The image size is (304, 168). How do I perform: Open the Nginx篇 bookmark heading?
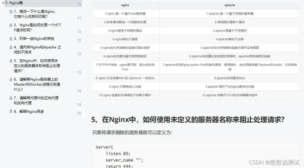[16, 3]
